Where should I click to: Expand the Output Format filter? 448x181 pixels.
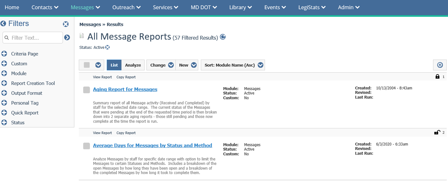[4, 93]
